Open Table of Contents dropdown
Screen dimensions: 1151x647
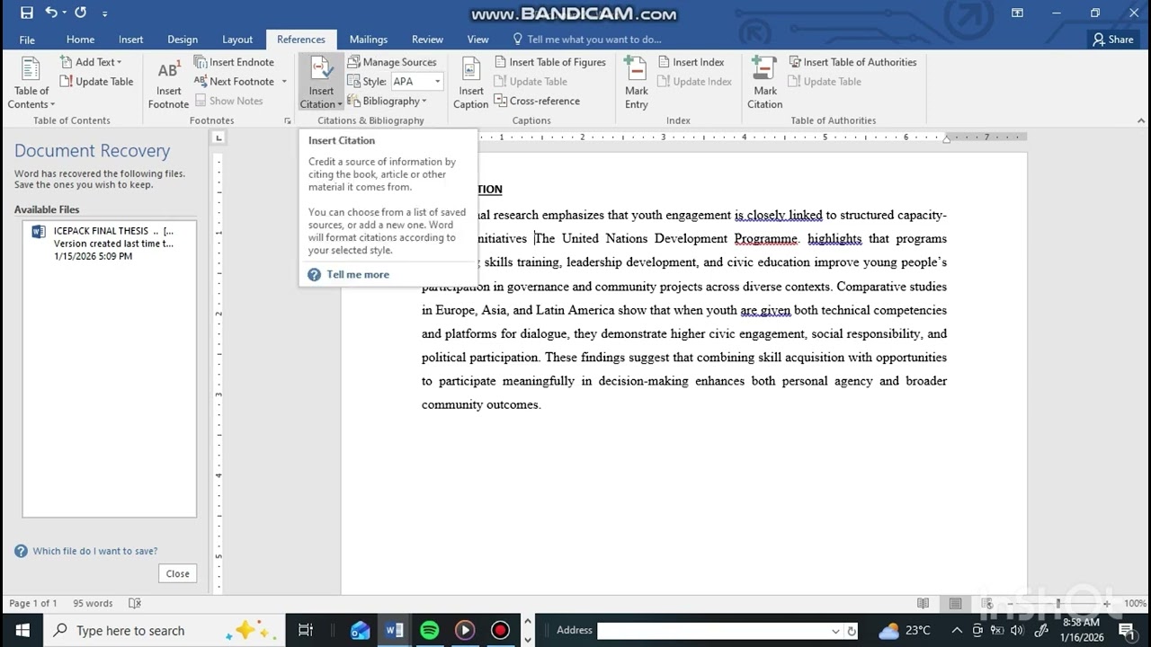click(x=31, y=83)
